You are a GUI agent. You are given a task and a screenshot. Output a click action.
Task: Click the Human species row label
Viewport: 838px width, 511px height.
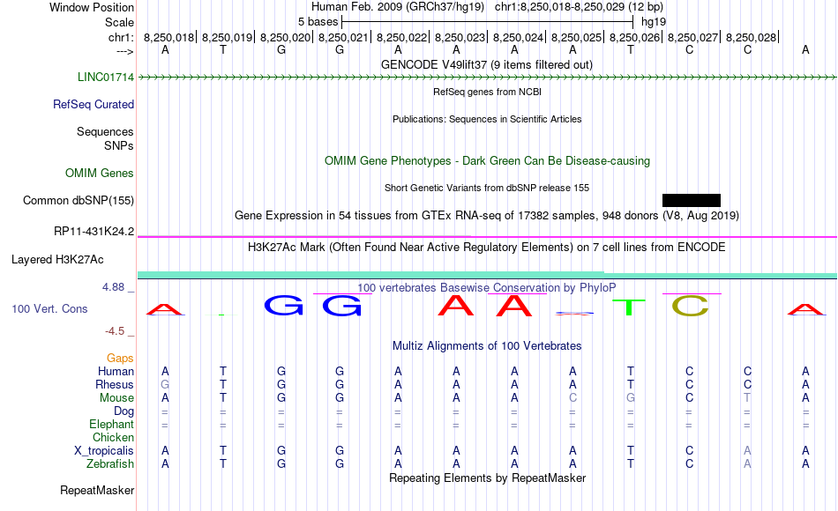click(x=116, y=371)
